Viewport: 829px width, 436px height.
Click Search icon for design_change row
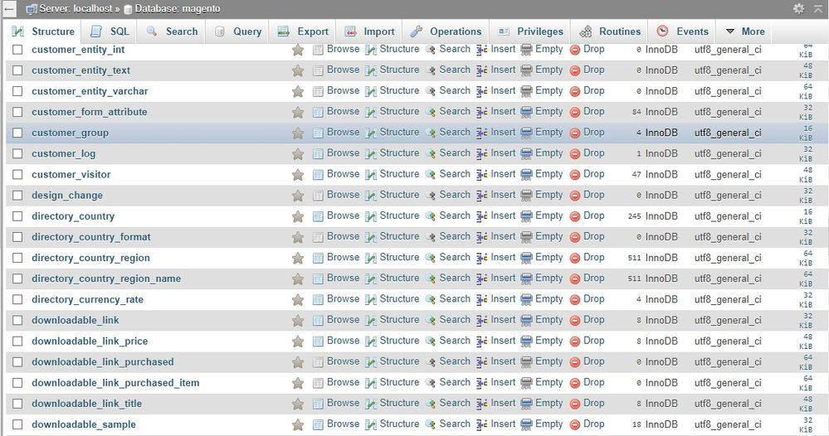pos(431,196)
